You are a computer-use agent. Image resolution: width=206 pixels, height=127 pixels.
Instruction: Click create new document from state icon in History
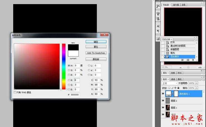pos(182,60)
